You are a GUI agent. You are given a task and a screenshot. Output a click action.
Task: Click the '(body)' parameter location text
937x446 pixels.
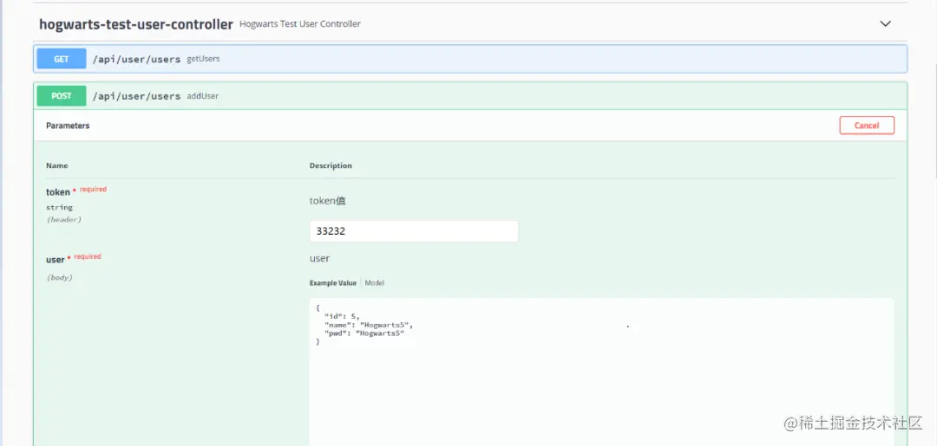pos(60,277)
